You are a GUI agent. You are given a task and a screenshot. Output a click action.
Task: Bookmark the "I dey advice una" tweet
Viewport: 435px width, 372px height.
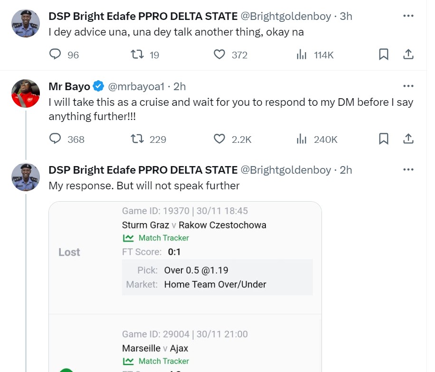(x=384, y=55)
